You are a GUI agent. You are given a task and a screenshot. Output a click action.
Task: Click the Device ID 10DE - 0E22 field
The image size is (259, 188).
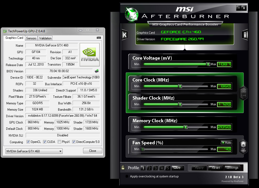(x=34, y=77)
